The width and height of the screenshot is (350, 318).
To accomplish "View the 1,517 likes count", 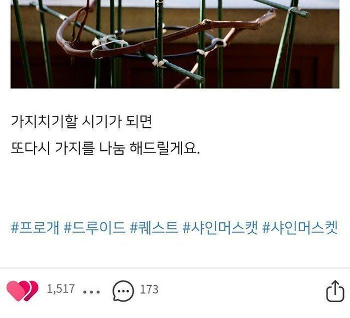I will tap(61, 289).
